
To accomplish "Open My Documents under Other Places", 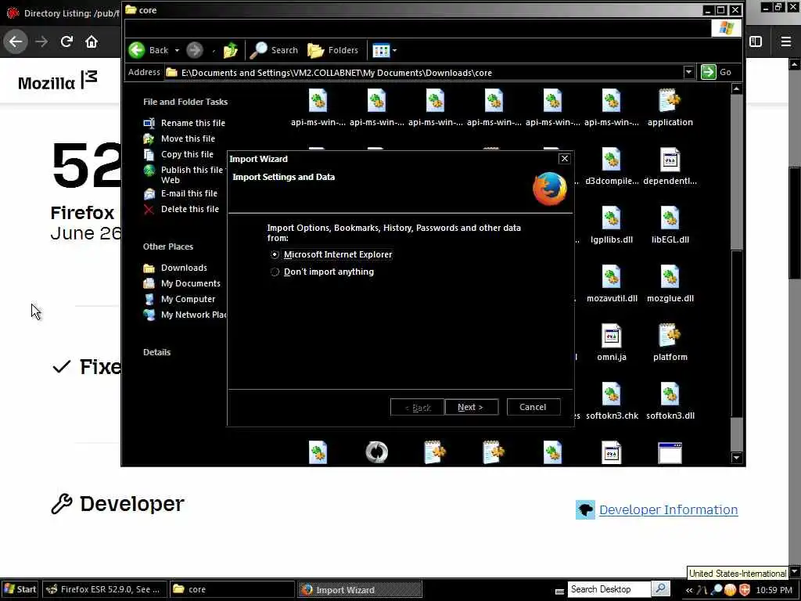I will tap(181, 283).
